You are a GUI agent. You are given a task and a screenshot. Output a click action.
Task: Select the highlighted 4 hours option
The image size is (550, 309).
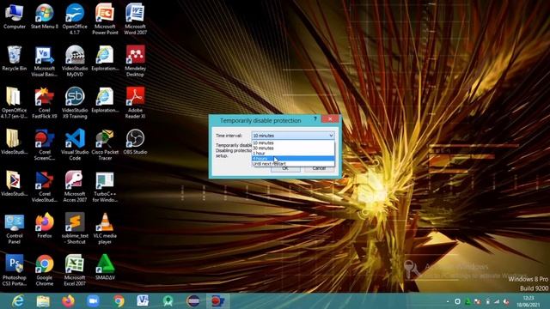[x=293, y=159]
